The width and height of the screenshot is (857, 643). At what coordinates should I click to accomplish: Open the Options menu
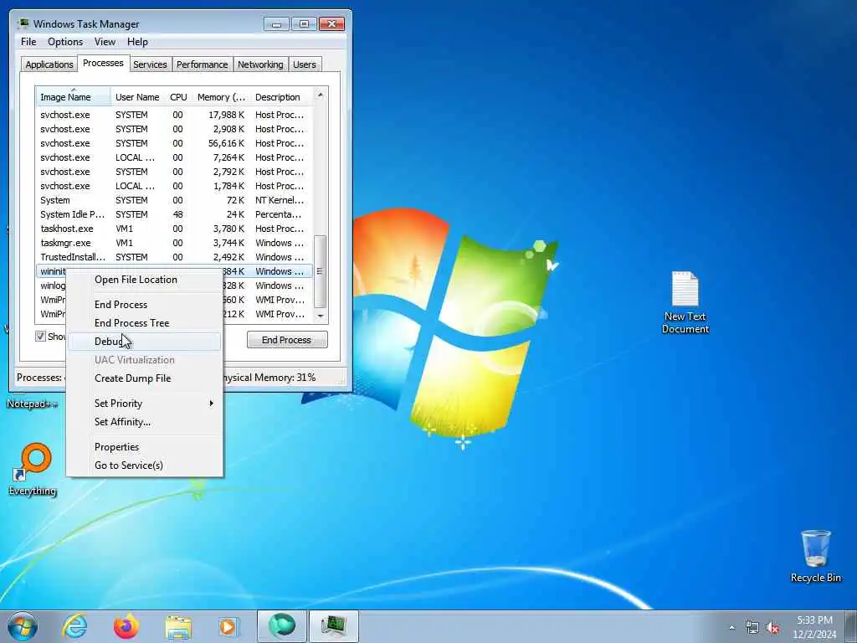point(65,42)
